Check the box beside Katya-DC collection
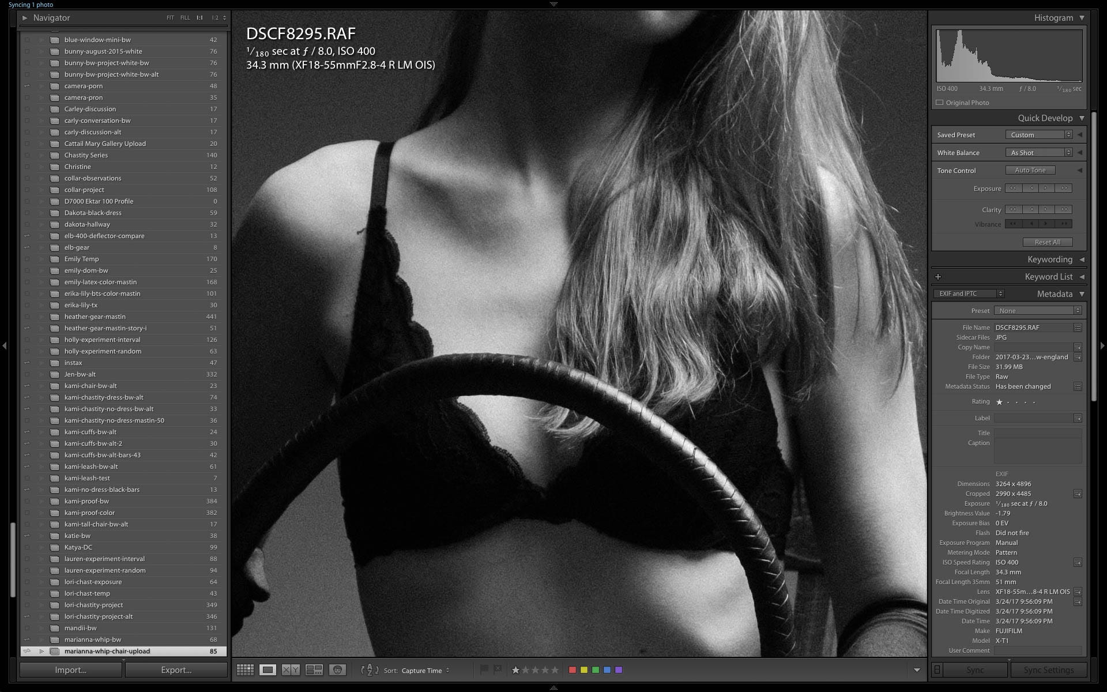The width and height of the screenshot is (1107, 692). [x=27, y=547]
